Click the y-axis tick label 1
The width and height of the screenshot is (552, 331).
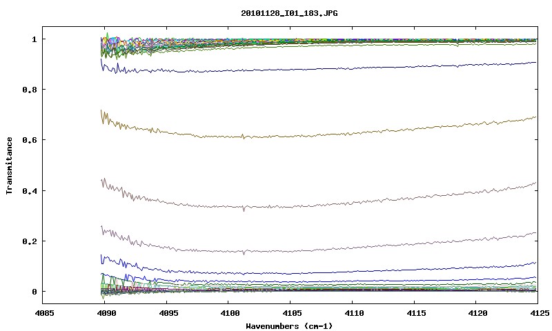coord(34,39)
